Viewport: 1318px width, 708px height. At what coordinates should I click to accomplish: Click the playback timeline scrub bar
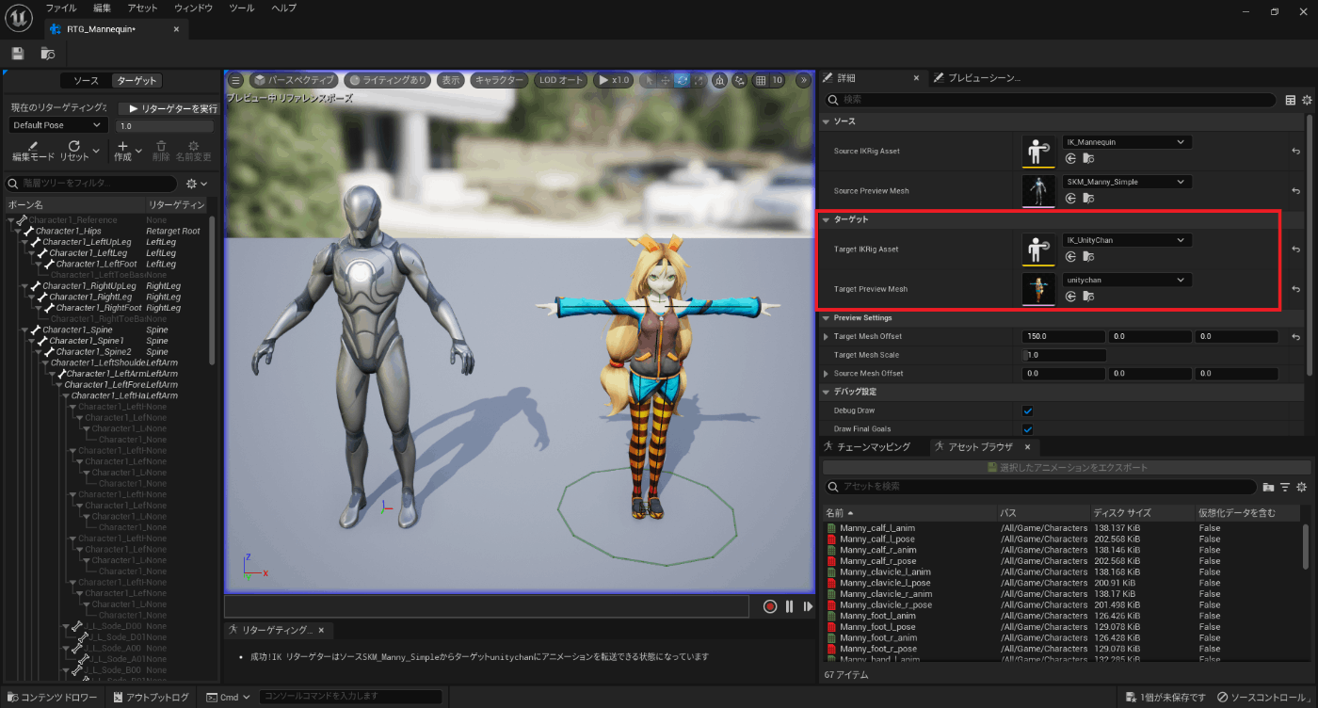(487, 606)
